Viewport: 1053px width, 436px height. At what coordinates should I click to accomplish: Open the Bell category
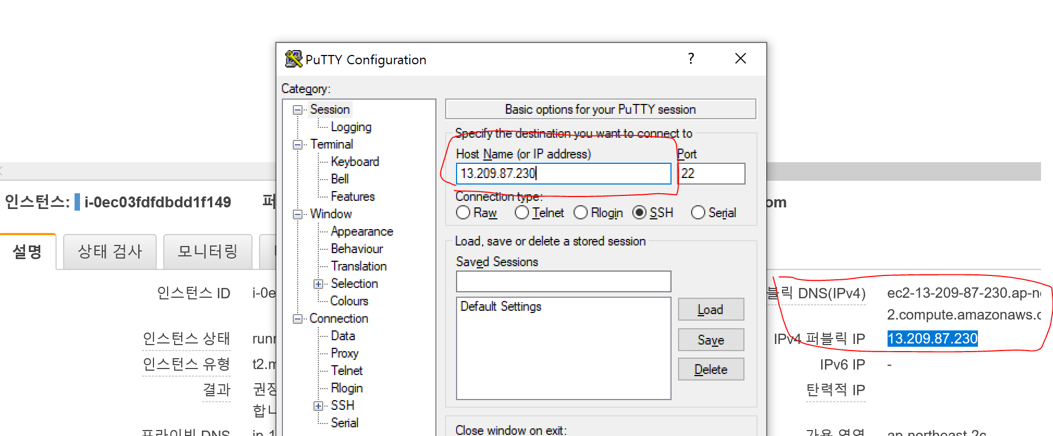(340, 179)
